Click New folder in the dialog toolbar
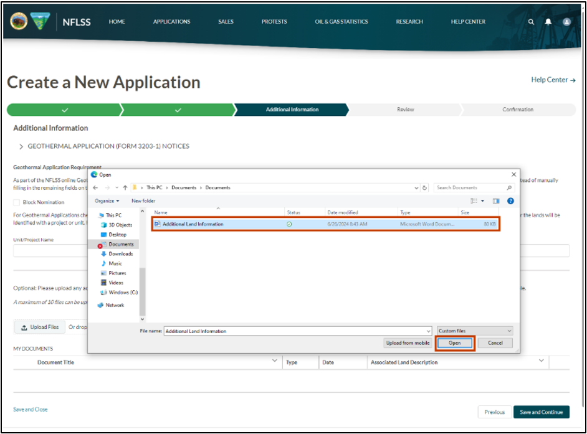587x434 pixels. pos(143,201)
